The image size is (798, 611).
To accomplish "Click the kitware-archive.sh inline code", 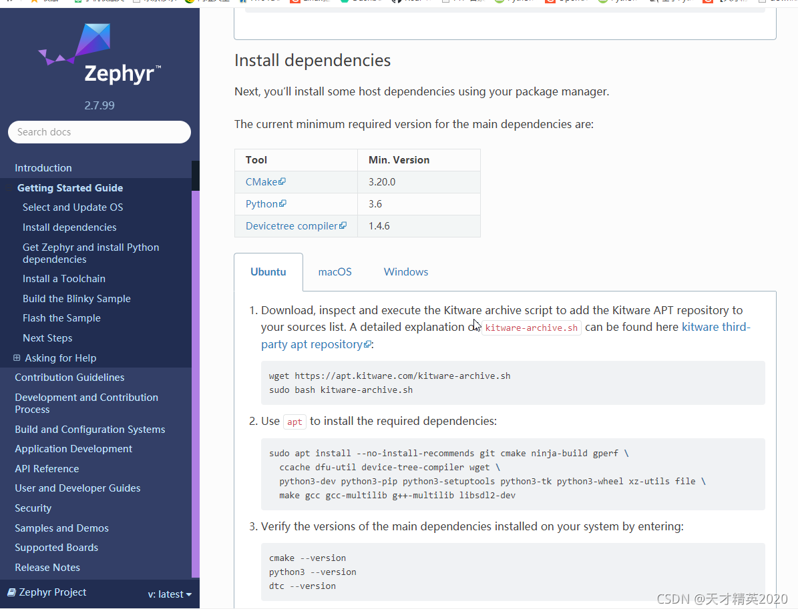I will pyautogui.click(x=532, y=328).
